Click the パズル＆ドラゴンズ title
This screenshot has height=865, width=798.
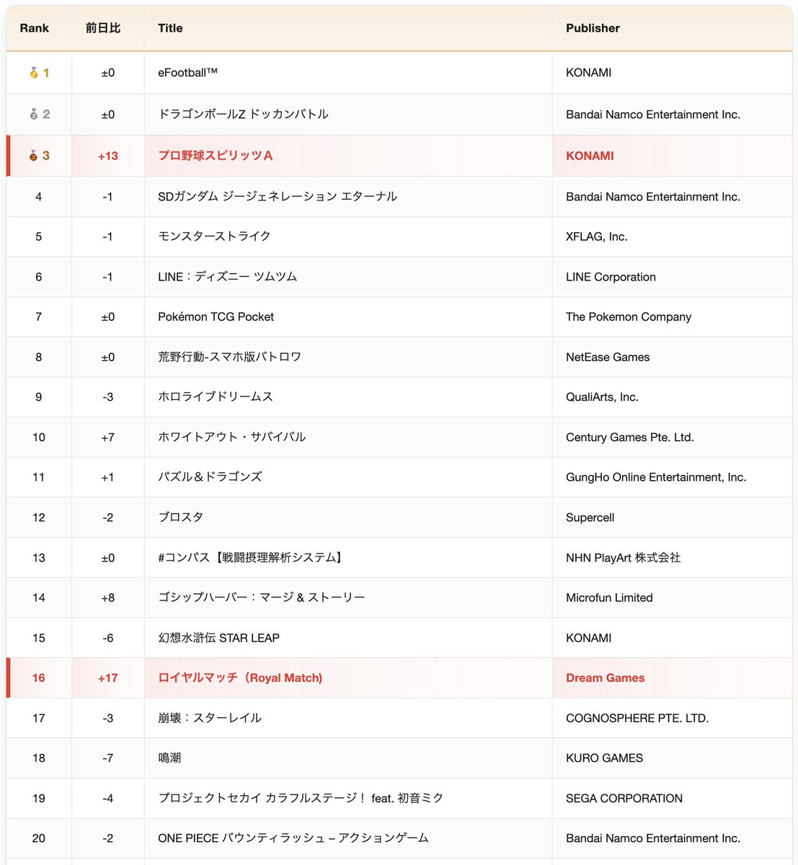pos(210,477)
